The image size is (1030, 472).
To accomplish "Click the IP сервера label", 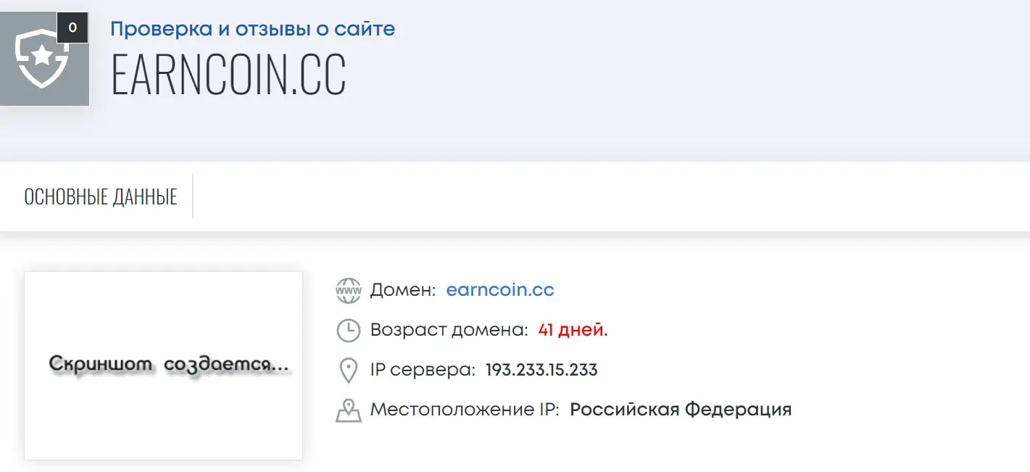I will pos(423,370).
